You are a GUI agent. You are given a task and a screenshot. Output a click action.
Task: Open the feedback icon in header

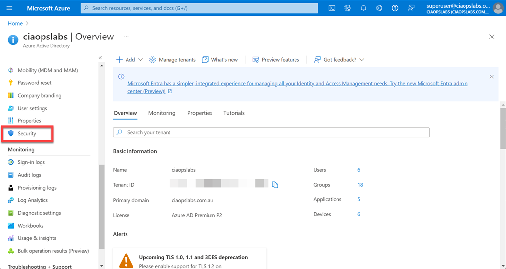411,8
